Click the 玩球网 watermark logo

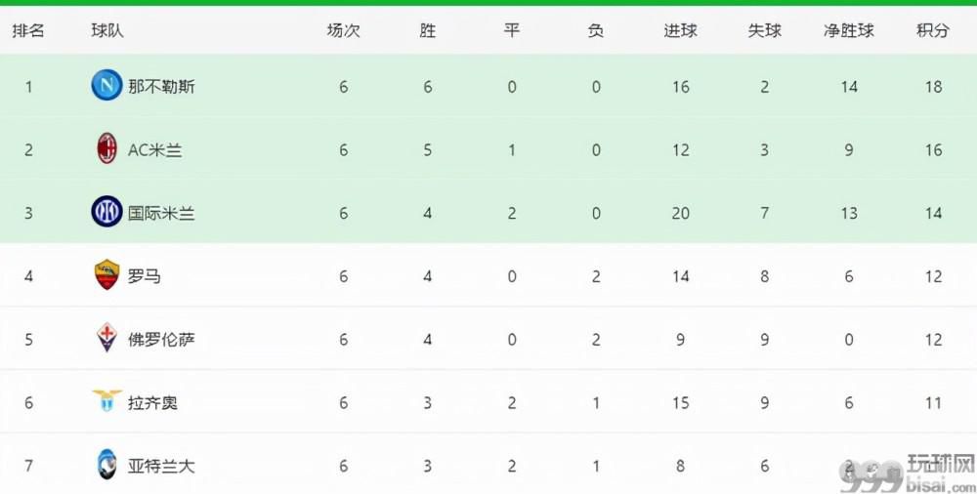click(908, 473)
